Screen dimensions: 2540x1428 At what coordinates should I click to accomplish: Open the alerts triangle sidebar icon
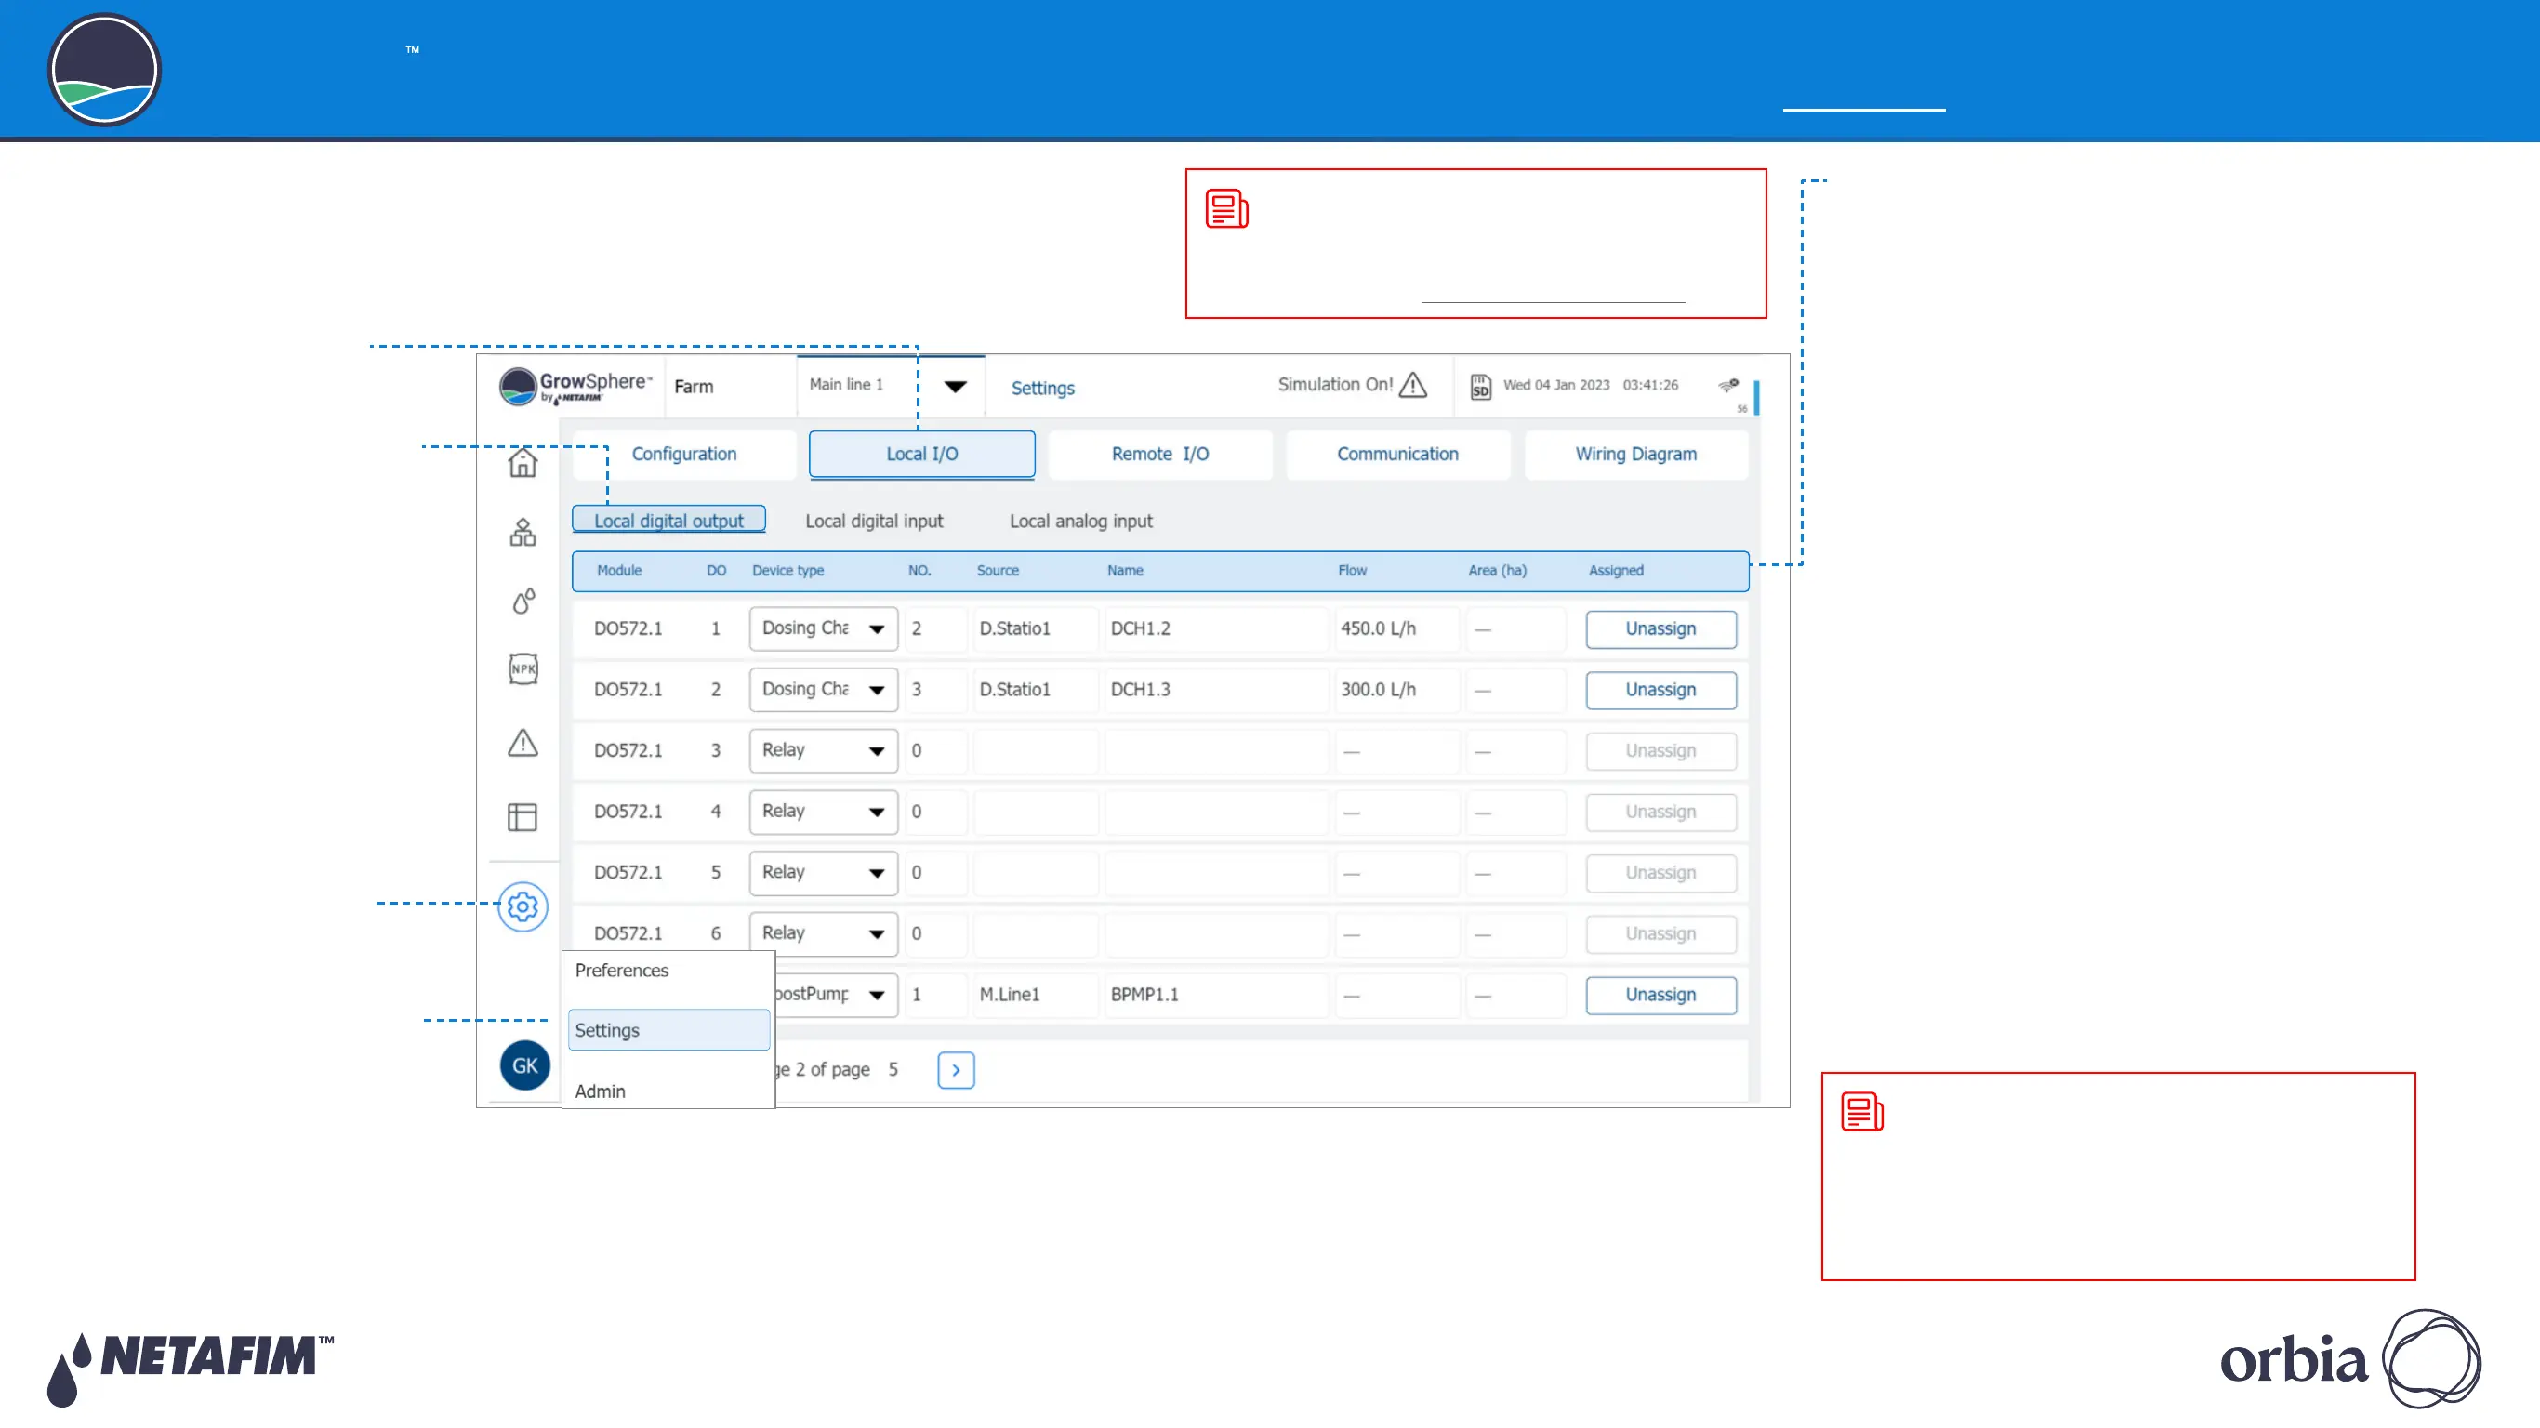pos(523,743)
